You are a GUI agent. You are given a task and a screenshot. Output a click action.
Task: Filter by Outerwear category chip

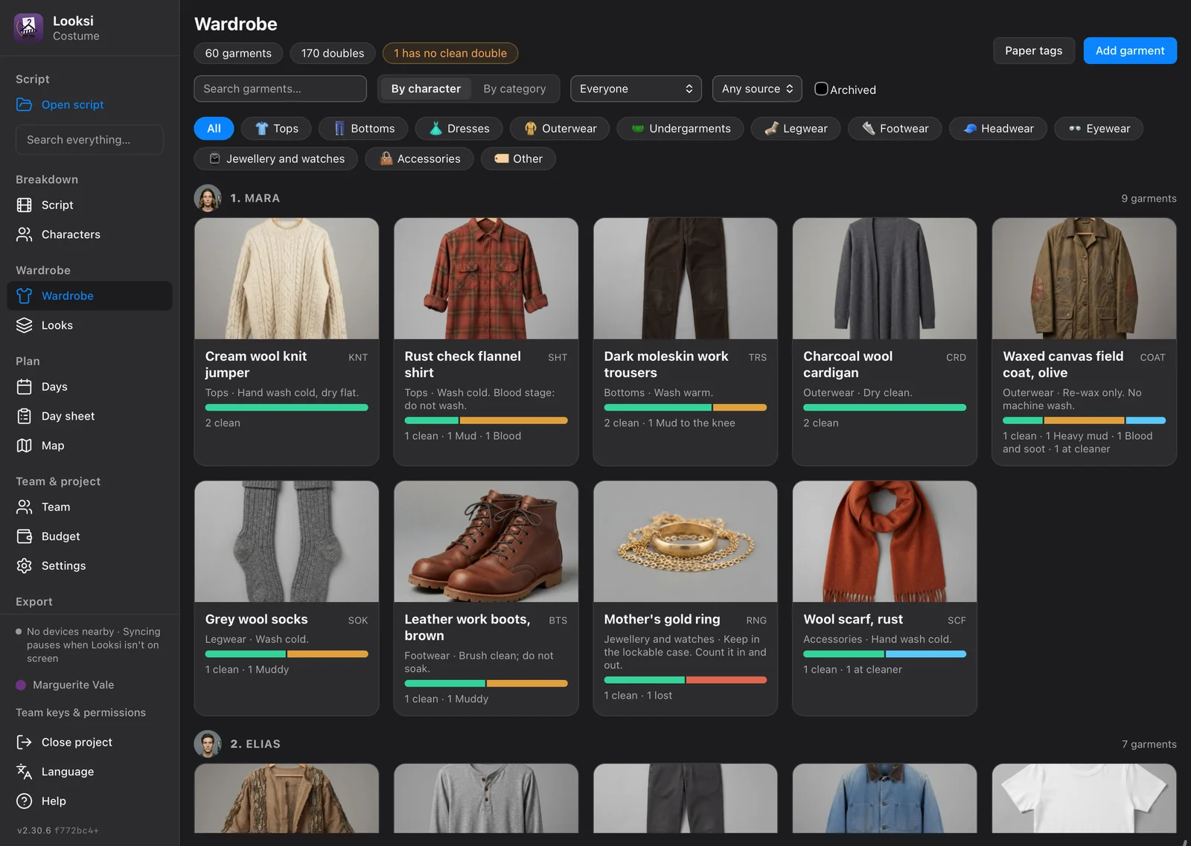[560, 129]
